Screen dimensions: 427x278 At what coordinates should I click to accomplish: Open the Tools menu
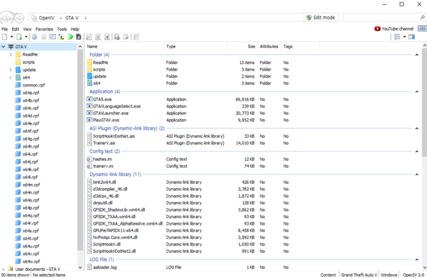click(x=62, y=29)
